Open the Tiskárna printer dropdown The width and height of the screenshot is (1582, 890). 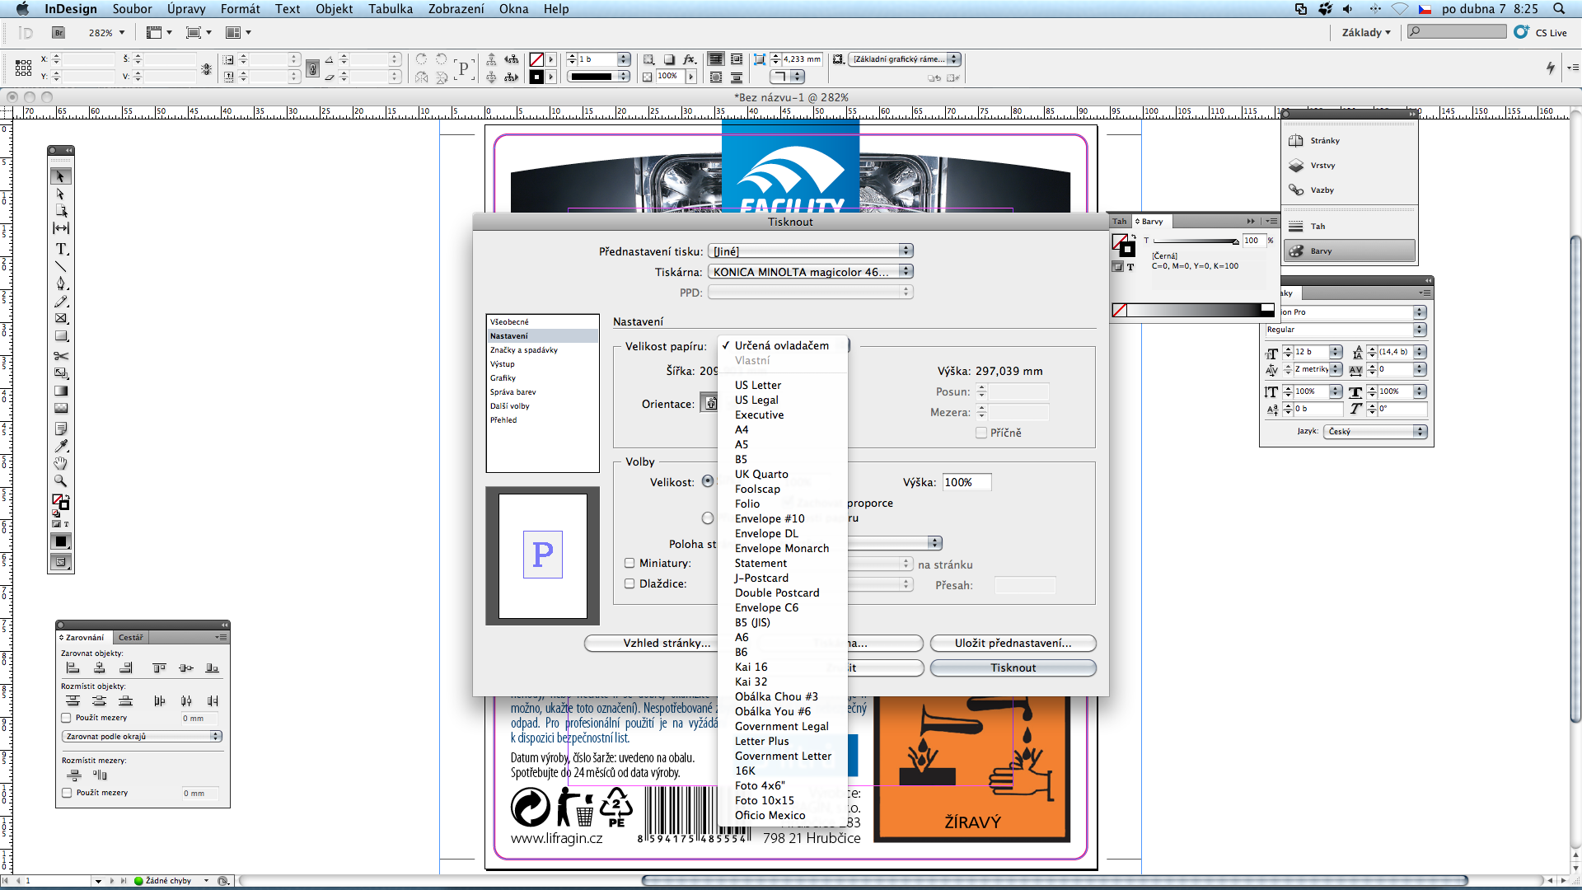click(x=811, y=272)
